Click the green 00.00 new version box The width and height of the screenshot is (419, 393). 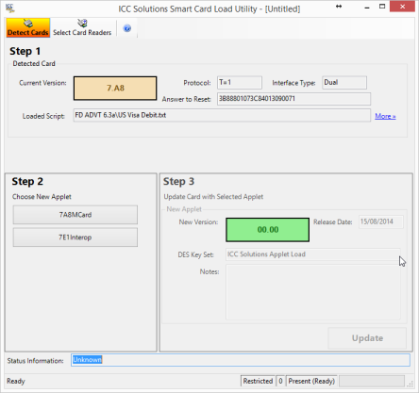267,230
